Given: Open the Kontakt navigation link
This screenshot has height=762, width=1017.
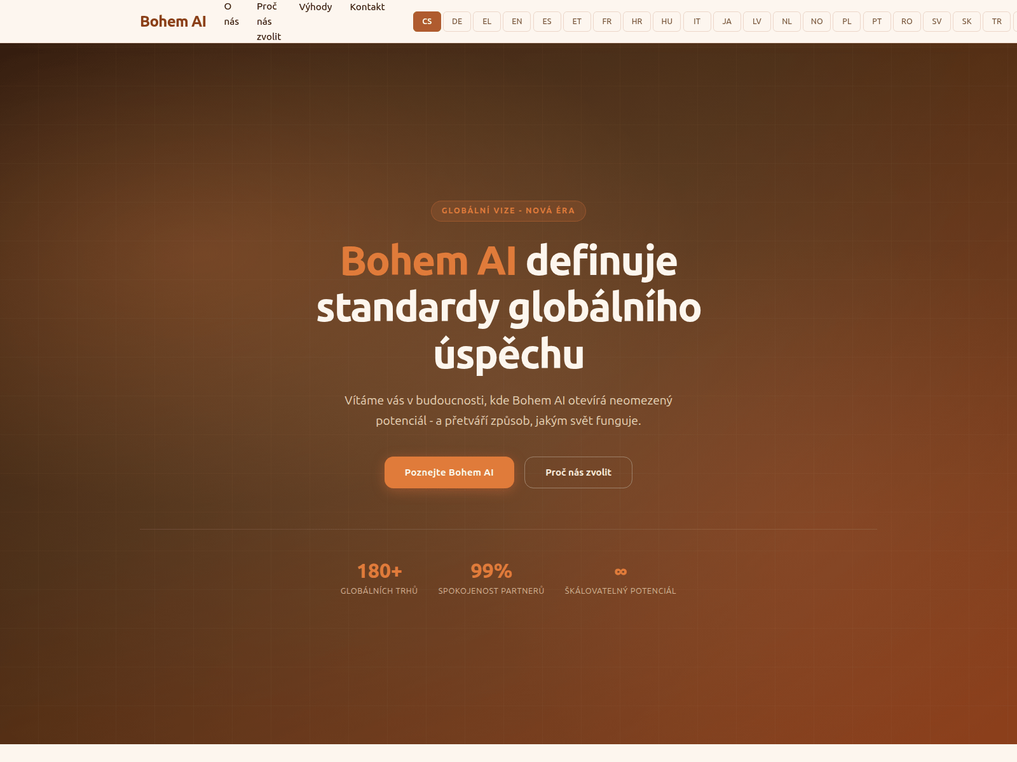Looking at the screenshot, I should coord(367,7).
